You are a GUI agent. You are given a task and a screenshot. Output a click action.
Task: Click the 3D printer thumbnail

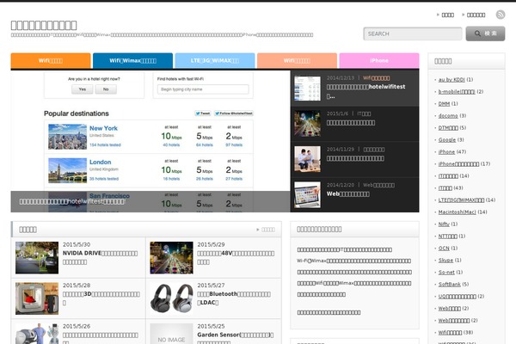tap(37, 298)
